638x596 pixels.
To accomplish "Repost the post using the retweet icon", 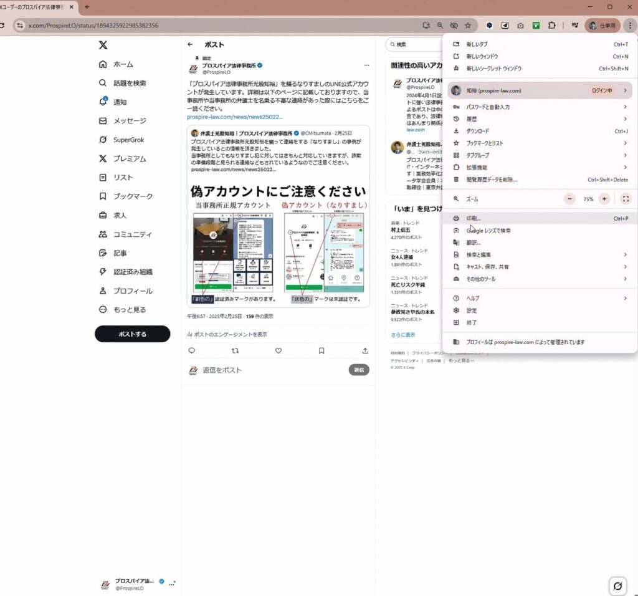I will [235, 350].
